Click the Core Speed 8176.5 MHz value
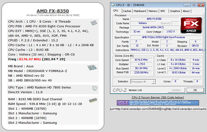The height and width of the screenshot is (132, 207). pos(141,60)
